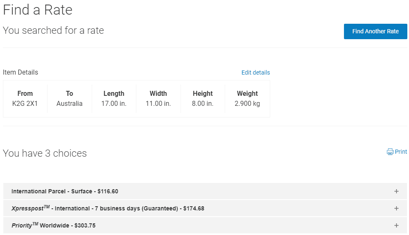
Task: Click the From K2G 2X1 cell
Action: pyautogui.click(x=25, y=99)
